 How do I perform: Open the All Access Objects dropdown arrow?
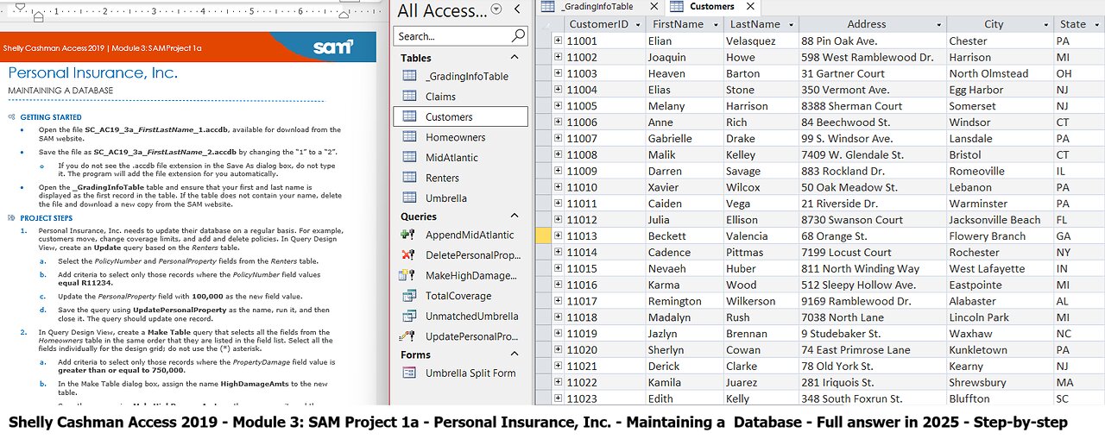pos(496,9)
